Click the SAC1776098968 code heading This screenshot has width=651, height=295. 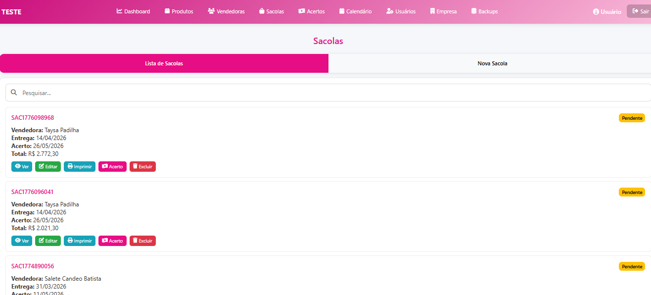click(33, 118)
